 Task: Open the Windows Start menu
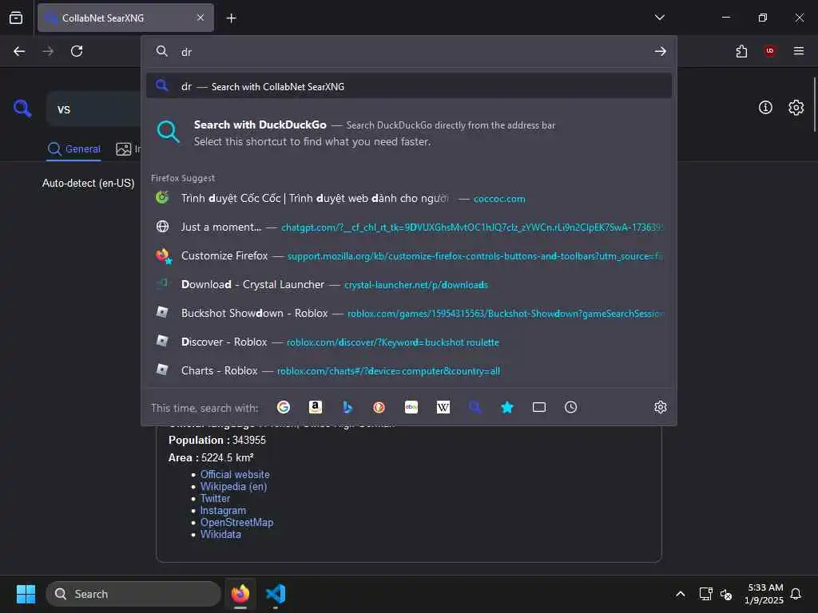pos(26,594)
